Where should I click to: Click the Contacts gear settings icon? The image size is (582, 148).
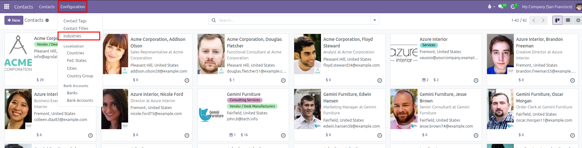point(47,20)
